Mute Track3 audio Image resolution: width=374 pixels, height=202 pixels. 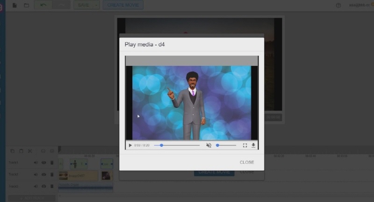[36, 186]
